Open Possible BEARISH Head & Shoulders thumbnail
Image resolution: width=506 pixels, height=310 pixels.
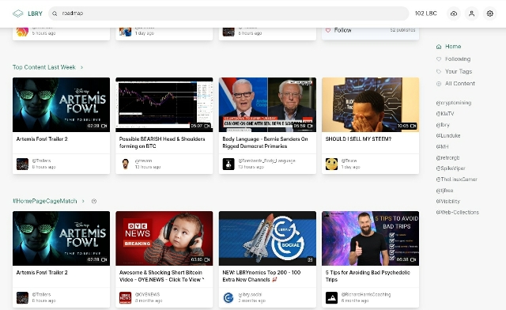click(x=164, y=104)
